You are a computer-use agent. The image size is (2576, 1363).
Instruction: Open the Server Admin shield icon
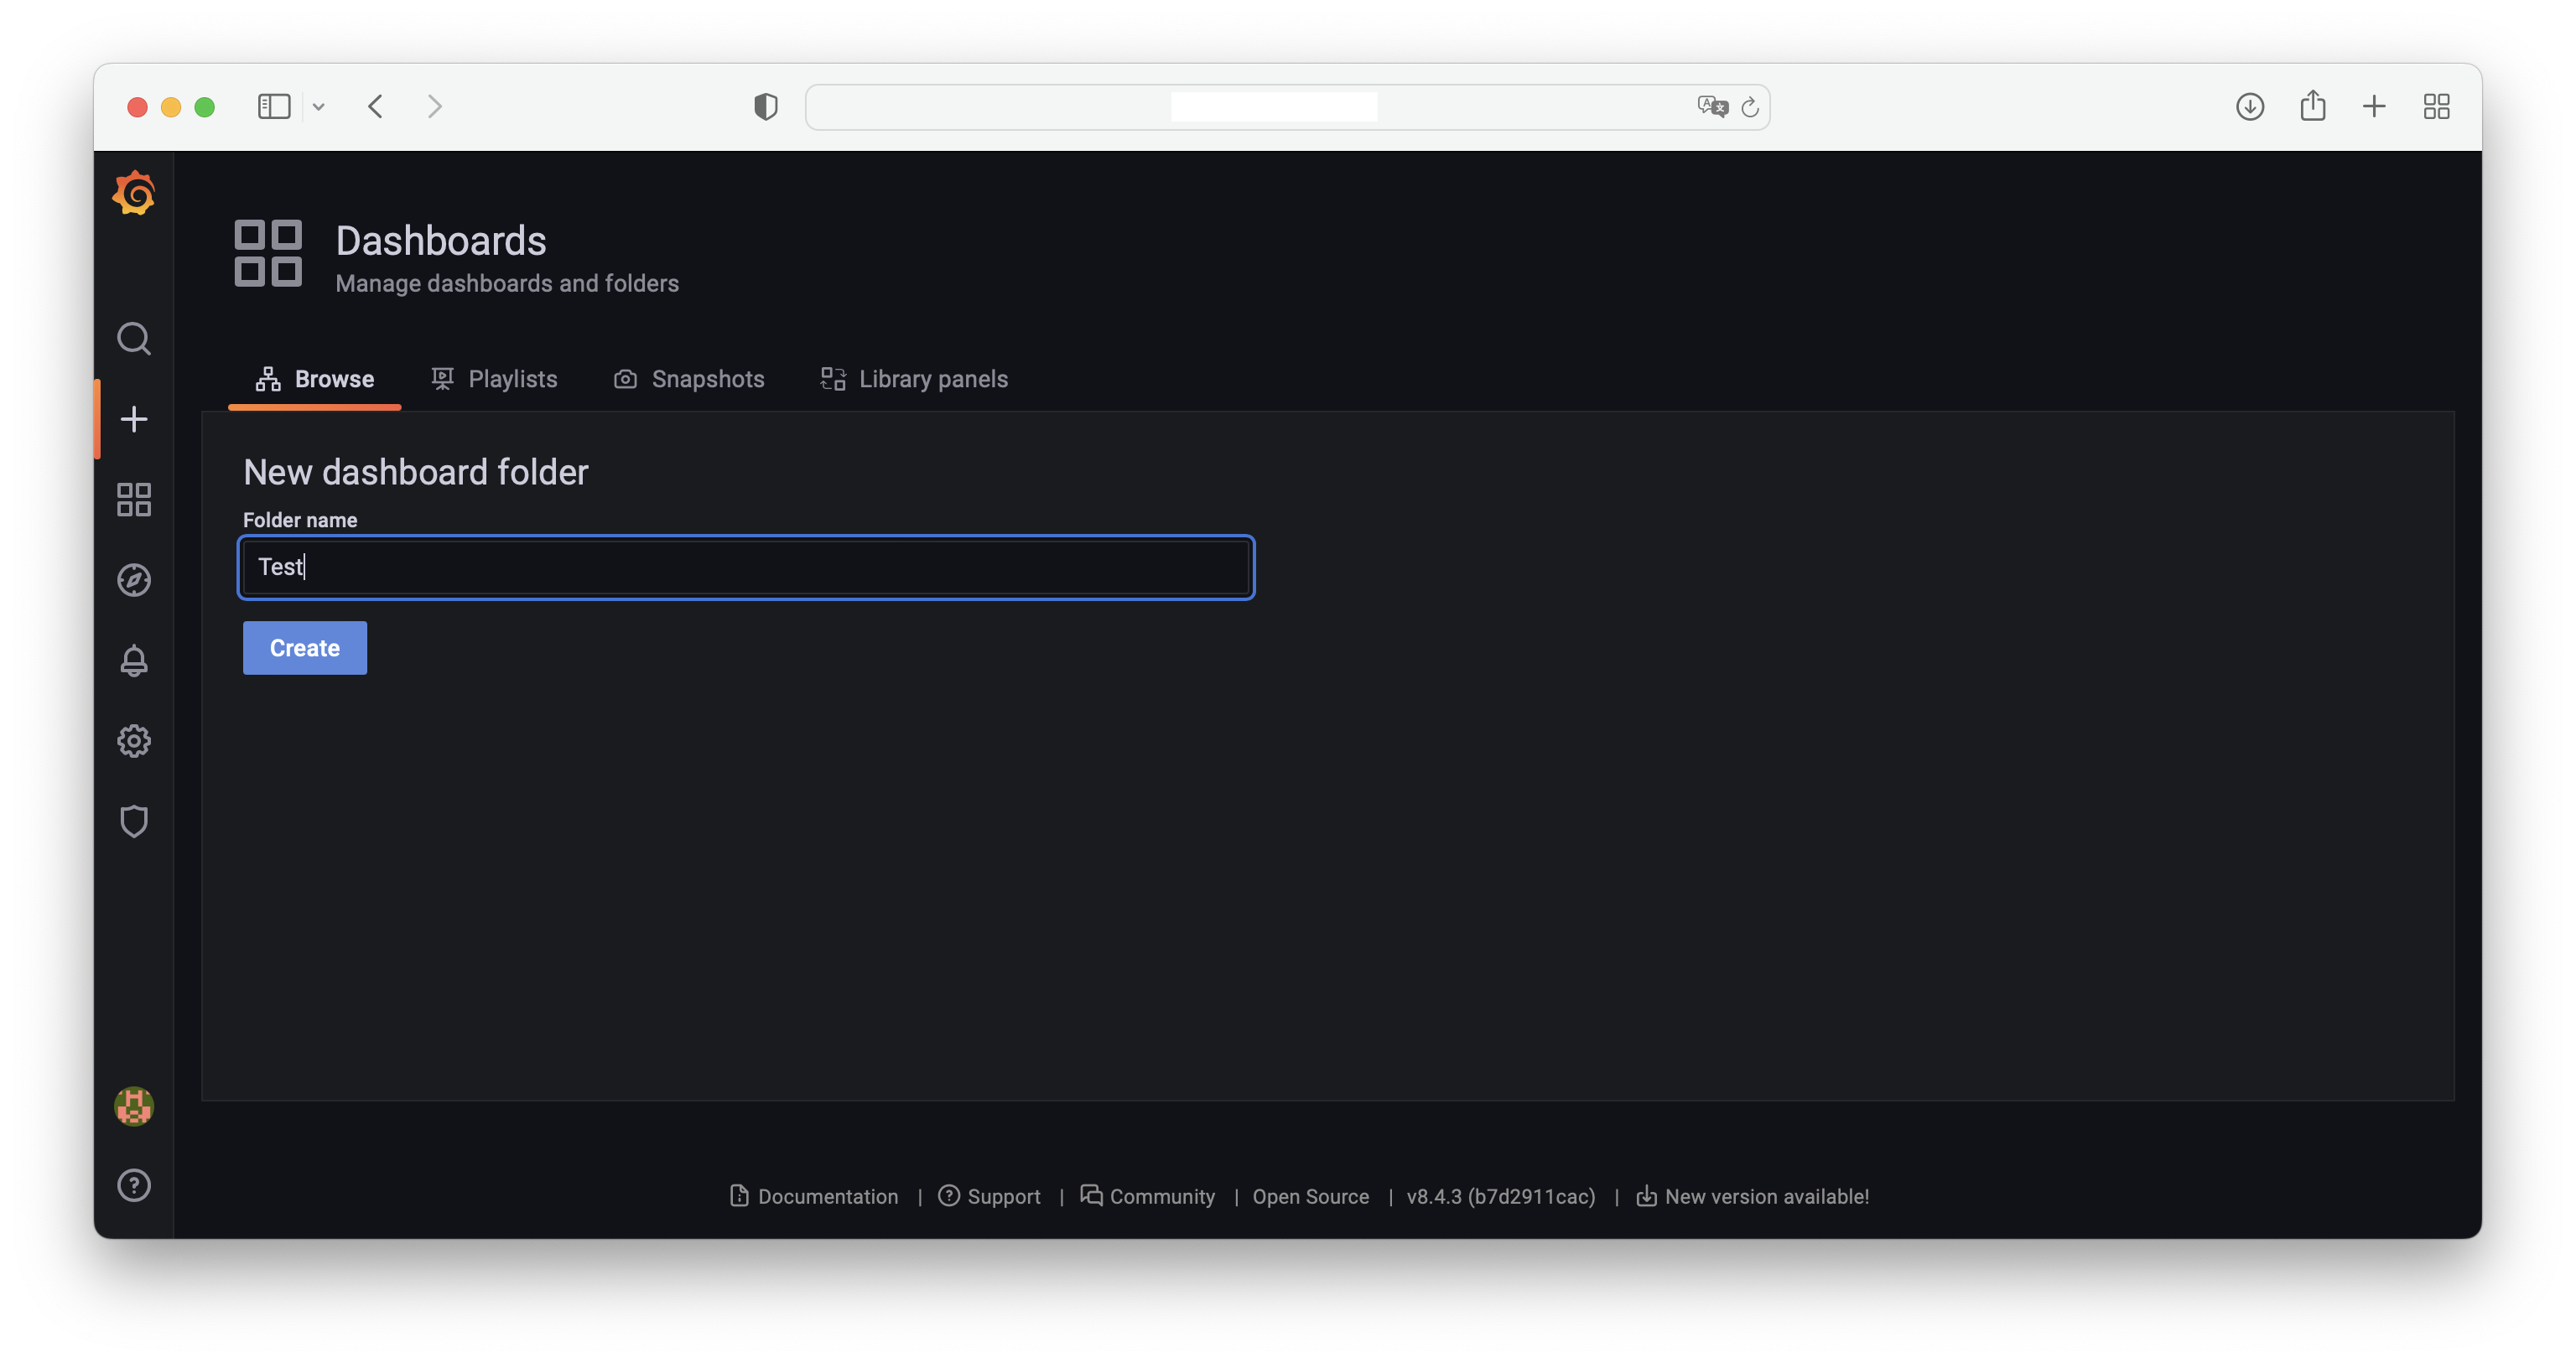134,821
